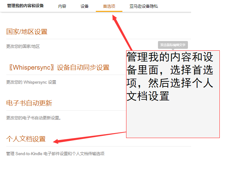231x171 pixels.
Task: Click the 更改您的国家/地区 description text
Action: point(23,47)
